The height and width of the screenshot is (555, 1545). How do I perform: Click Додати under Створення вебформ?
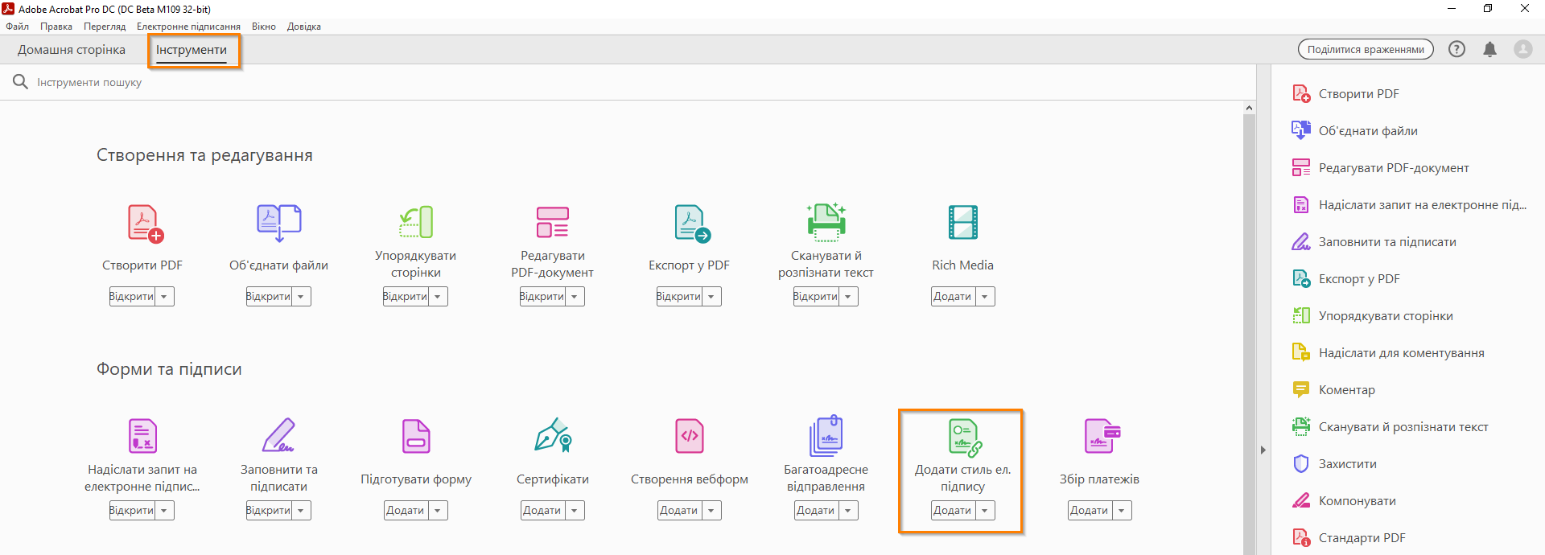tap(679, 511)
